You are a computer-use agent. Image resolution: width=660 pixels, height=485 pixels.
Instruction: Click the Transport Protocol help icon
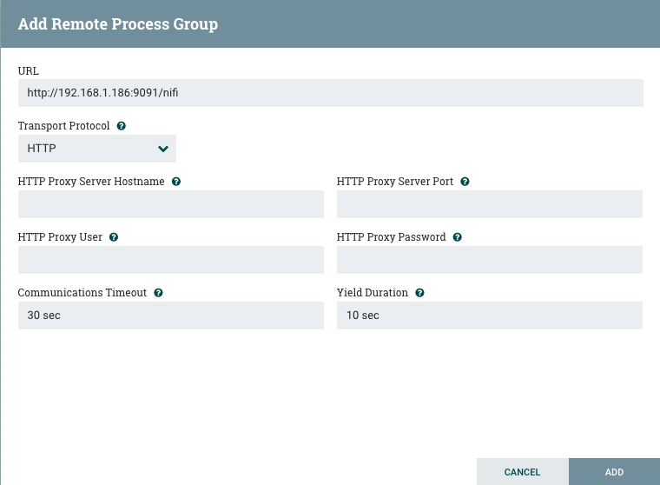[x=122, y=126]
